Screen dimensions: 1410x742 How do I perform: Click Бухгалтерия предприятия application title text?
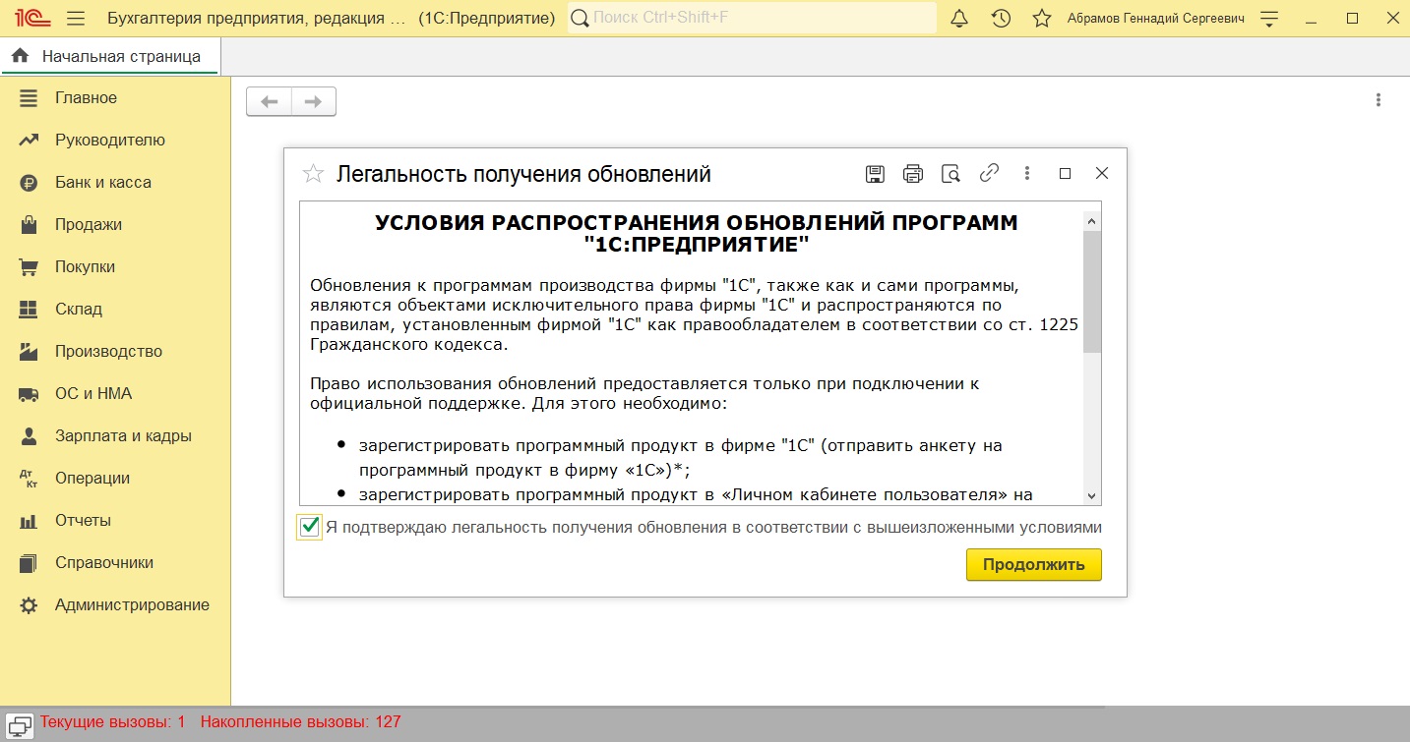tap(256, 18)
